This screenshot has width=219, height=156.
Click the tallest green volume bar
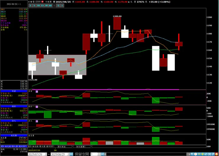(x=156, y=141)
